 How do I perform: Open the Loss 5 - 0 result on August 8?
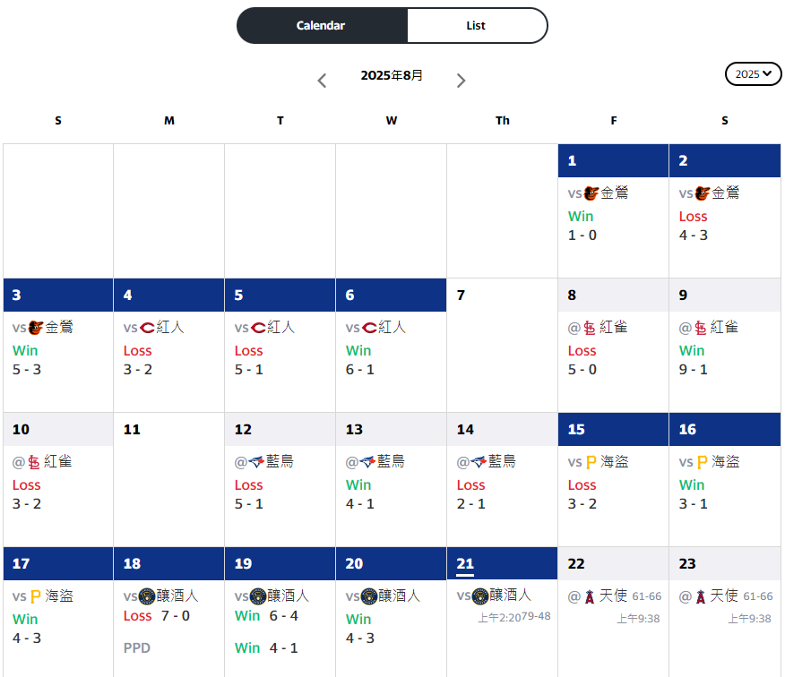click(582, 360)
